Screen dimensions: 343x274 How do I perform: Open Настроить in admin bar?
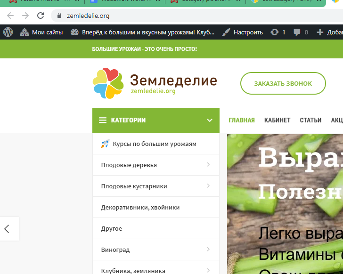point(248,32)
